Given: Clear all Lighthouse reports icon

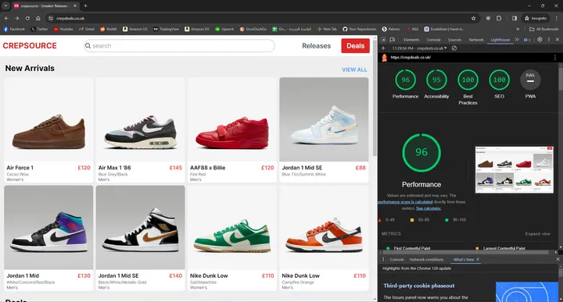Looking at the screenshot, I should [x=454, y=48].
